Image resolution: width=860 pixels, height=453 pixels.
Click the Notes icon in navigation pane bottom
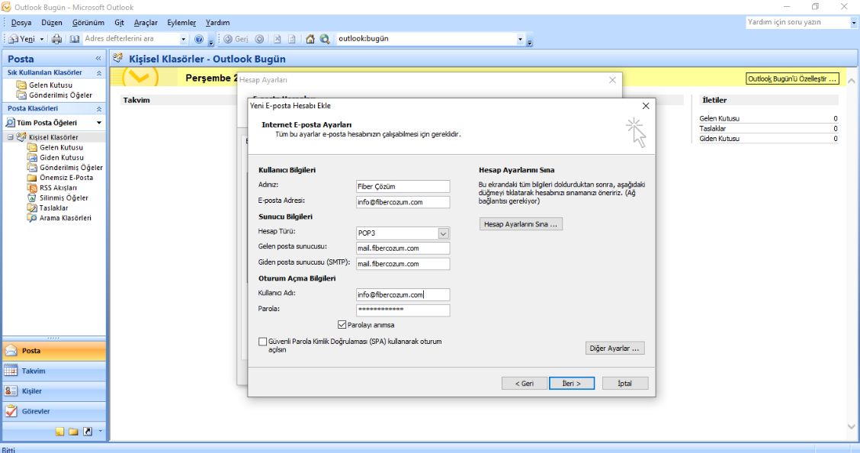[59, 432]
